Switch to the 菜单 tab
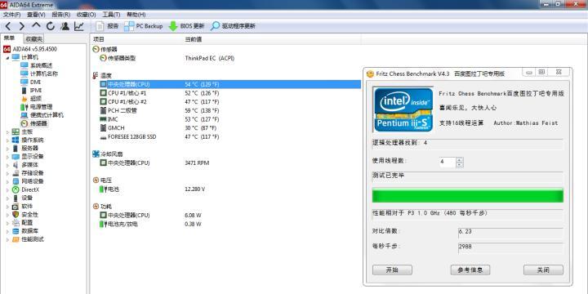Screen dimensions: 588x294 (x=9, y=38)
